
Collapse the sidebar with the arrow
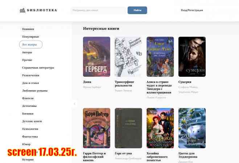75,104
